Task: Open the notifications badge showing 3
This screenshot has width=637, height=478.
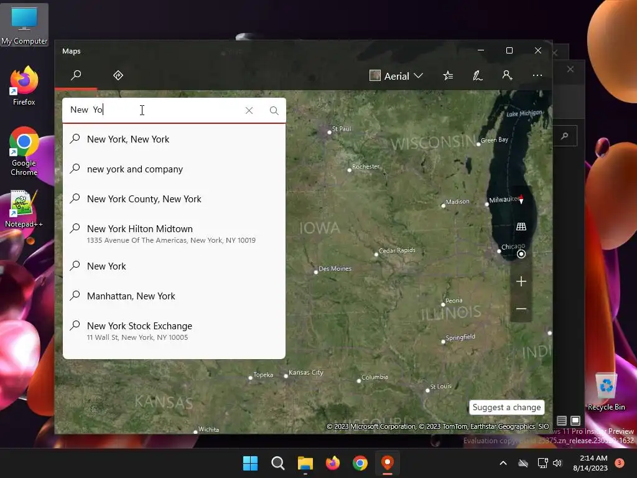Action: [x=620, y=462]
